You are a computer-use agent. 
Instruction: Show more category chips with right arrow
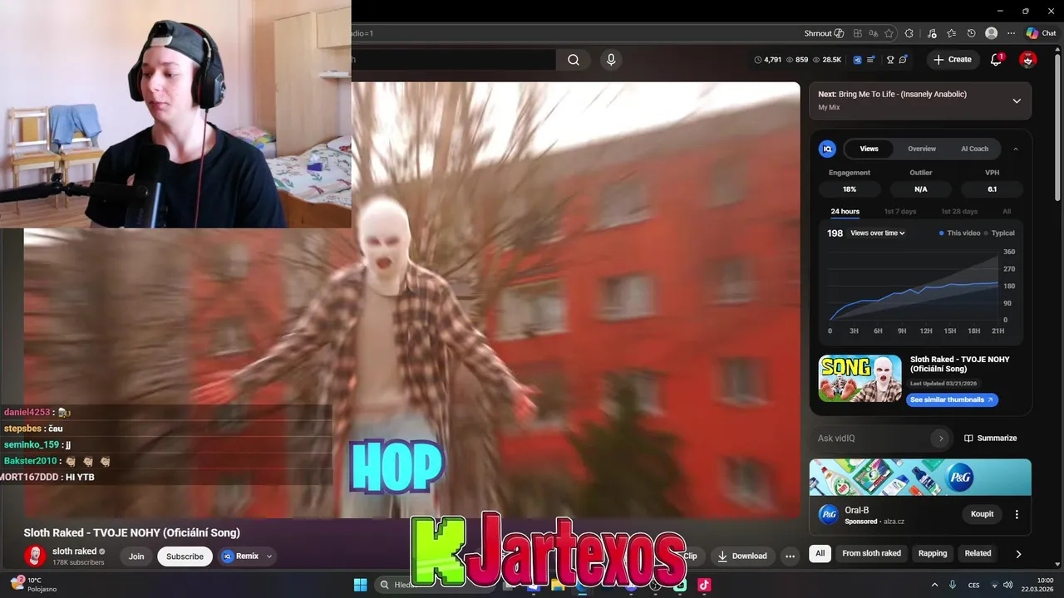point(1018,553)
